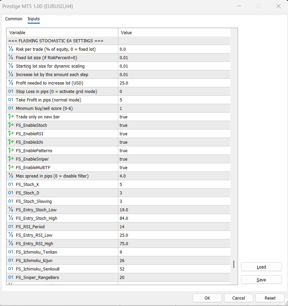Click the integer icon beside FS_Ichimoku_Tenkan

[11, 252]
